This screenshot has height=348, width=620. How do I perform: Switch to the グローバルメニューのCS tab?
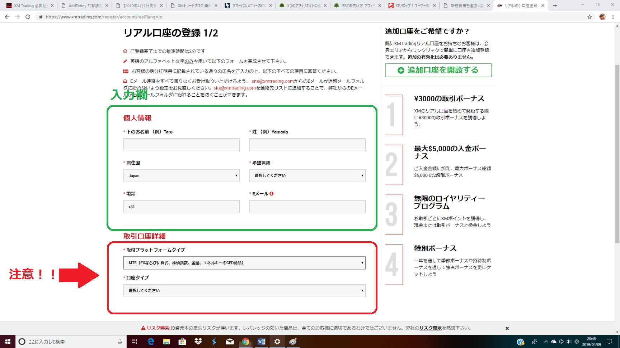[x=248, y=6]
